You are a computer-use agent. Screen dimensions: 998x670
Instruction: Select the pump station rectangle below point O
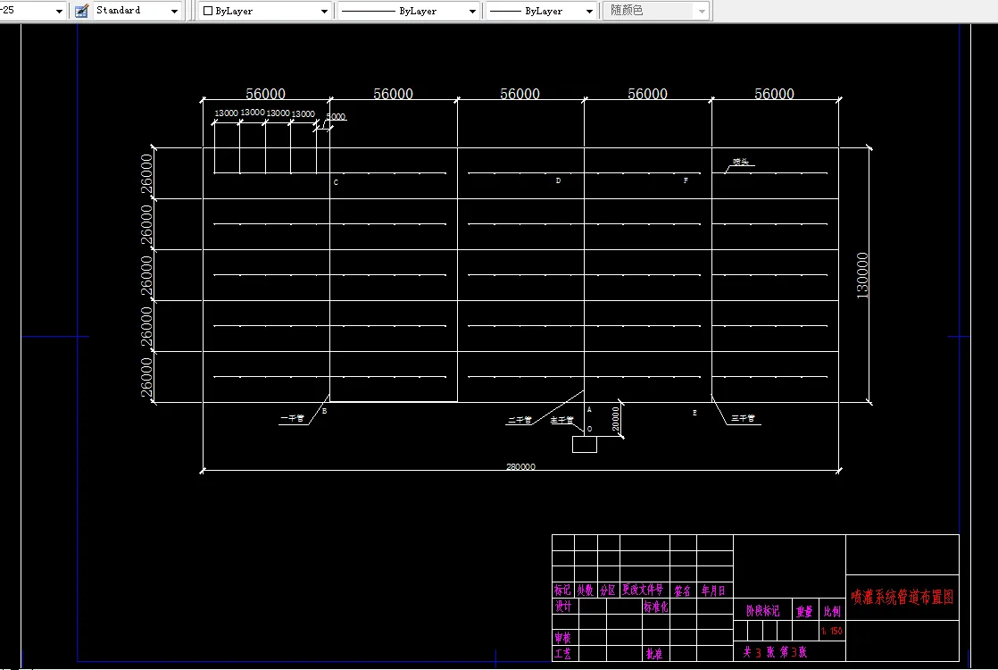585,445
